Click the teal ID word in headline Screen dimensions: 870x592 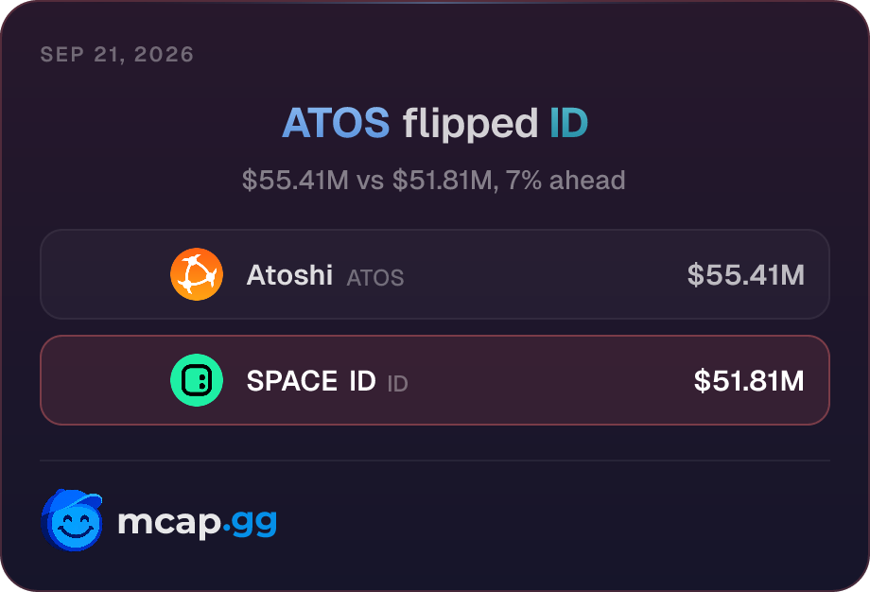pyautogui.click(x=568, y=123)
